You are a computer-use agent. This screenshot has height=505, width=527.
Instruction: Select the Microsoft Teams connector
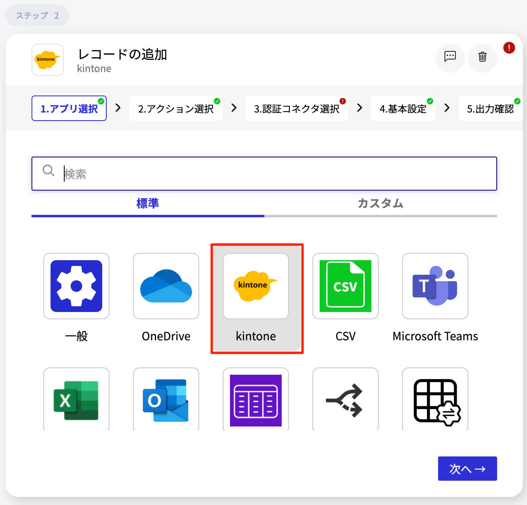pyautogui.click(x=435, y=286)
